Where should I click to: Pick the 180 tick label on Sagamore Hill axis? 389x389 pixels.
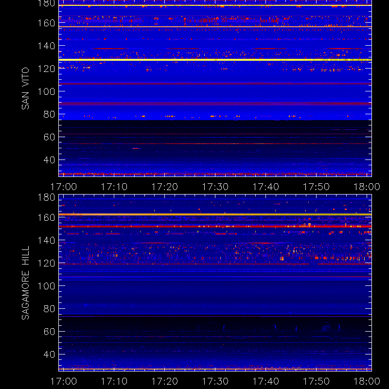pyautogui.click(x=46, y=197)
